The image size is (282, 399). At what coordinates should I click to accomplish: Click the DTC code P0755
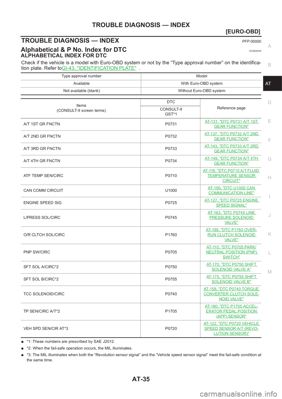pos(171,279)
